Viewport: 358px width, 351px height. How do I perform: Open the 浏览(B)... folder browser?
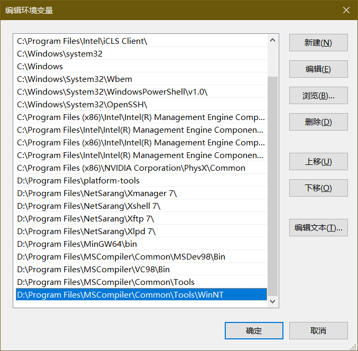pos(318,96)
